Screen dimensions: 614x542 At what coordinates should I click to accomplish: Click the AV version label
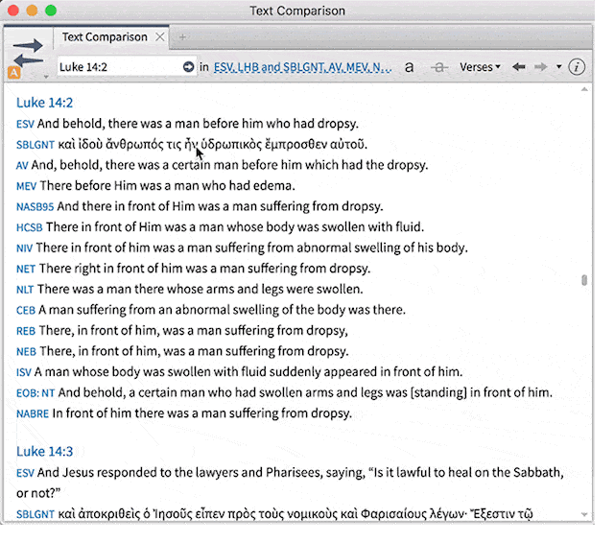click(22, 166)
